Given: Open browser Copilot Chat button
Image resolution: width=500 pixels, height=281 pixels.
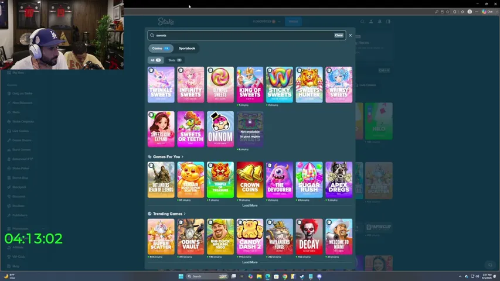Looking at the screenshot, I should click(x=488, y=12).
